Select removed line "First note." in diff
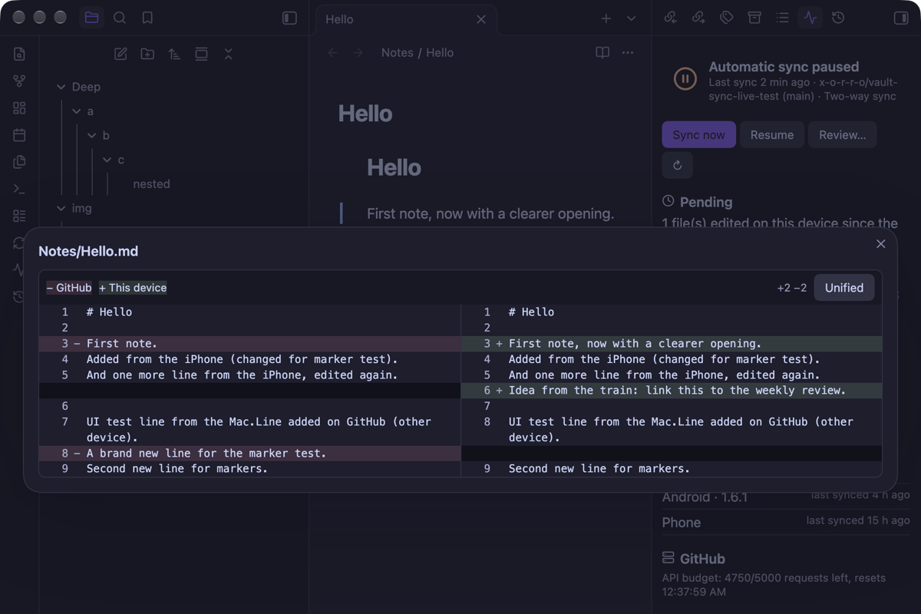Screen dimensions: 921x614 tap(249, 344)
